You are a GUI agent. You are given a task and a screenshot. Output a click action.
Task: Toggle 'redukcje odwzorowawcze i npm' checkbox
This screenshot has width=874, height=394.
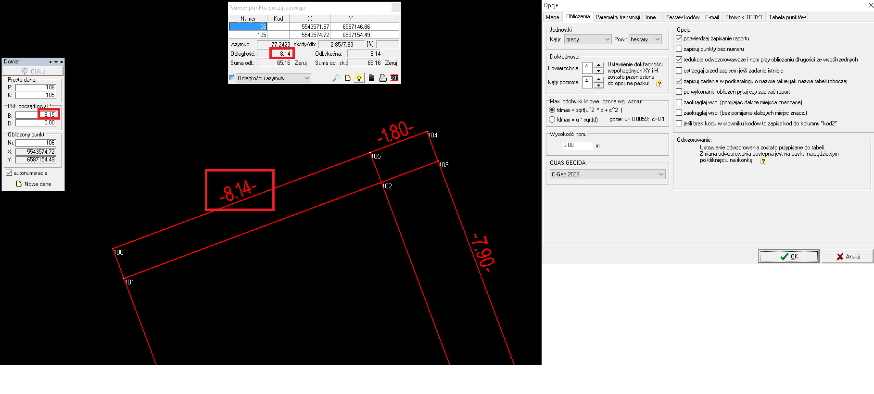click(x=679, y=60)
